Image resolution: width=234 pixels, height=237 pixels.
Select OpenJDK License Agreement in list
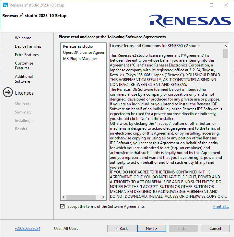click(84, 53)
